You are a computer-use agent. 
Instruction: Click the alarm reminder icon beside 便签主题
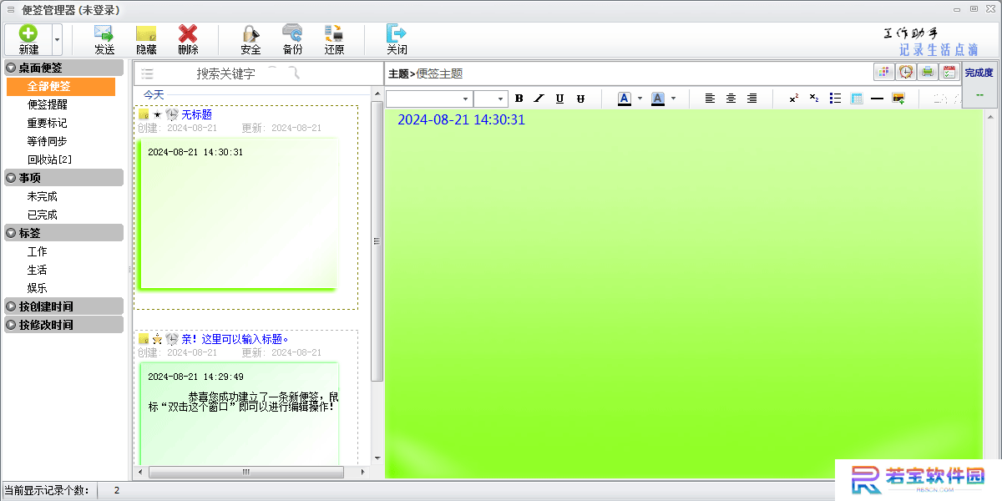click(x=905, y=73)
